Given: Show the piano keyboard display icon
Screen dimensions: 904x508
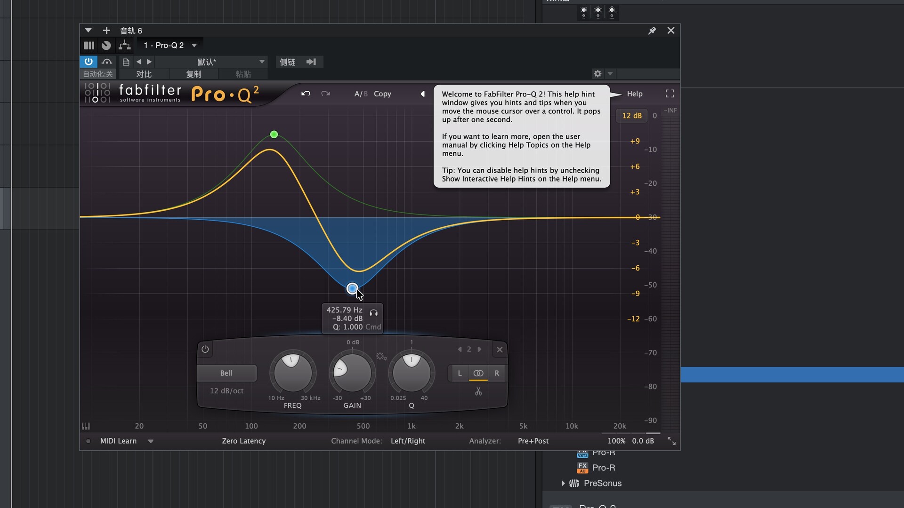Looking at the screenshot, I should pos(86,426).
